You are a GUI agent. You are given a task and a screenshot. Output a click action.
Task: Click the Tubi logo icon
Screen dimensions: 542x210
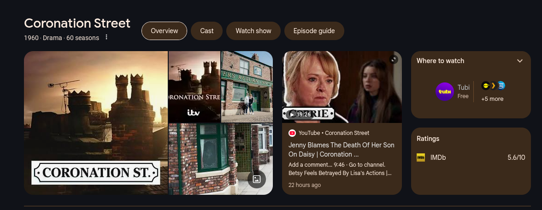pyautogui.click(x=444, y=92)
